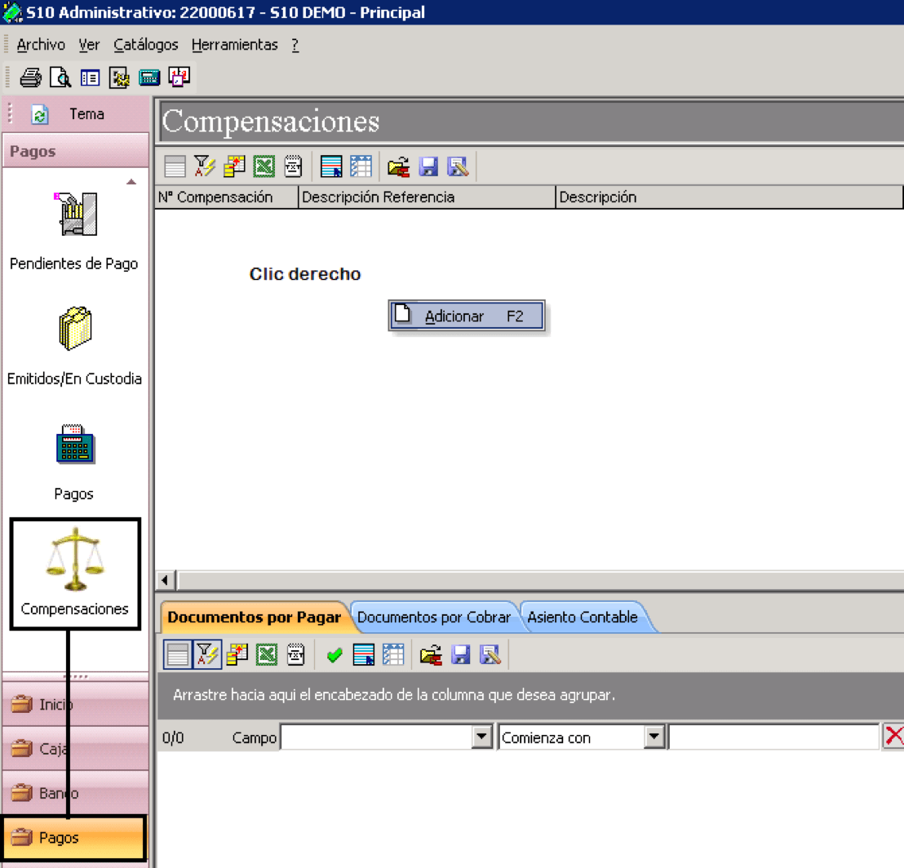Export Compensaciones grid to Excel

point(264,166)
